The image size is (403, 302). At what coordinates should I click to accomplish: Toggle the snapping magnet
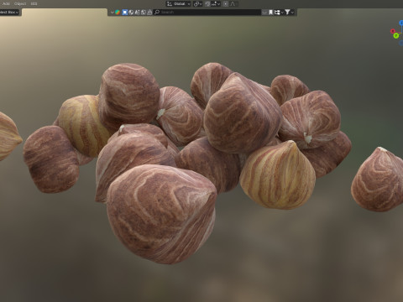pyautogui.click(x=207, y=4)
